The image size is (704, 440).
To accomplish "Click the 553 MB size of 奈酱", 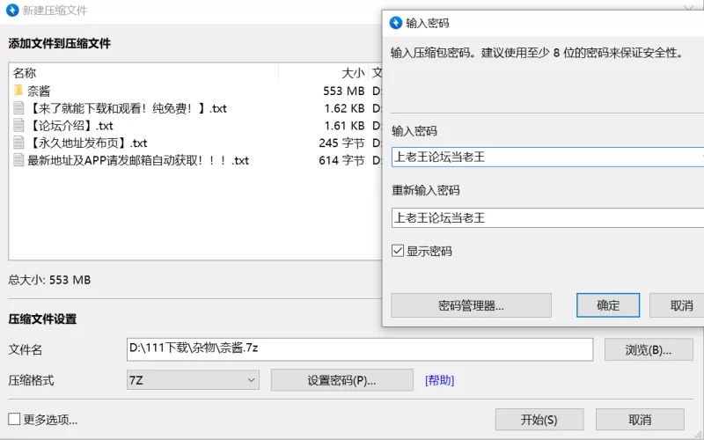I will click(x=343, y=91).
